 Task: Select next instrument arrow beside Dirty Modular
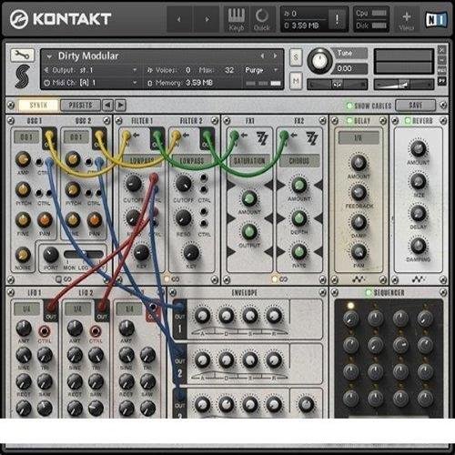tap(275, 56)
